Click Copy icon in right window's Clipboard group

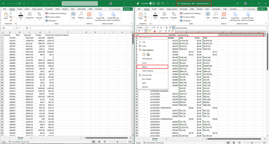point(145,17)
